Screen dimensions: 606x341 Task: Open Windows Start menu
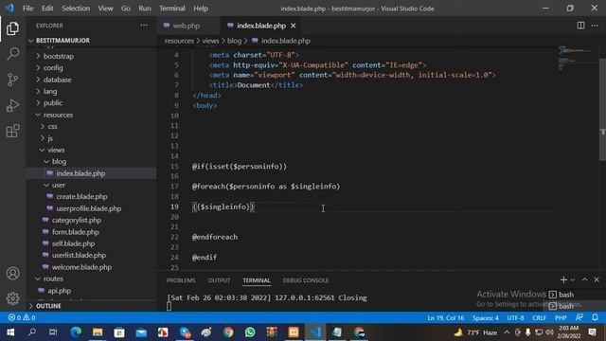coord(10,332)
